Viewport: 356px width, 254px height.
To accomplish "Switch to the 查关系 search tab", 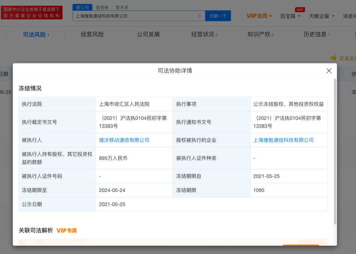I will (x=122, y=8).
